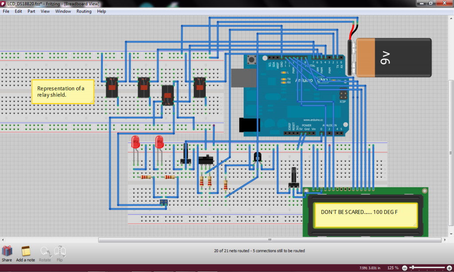Select the second relay from left

click(144, 87)
